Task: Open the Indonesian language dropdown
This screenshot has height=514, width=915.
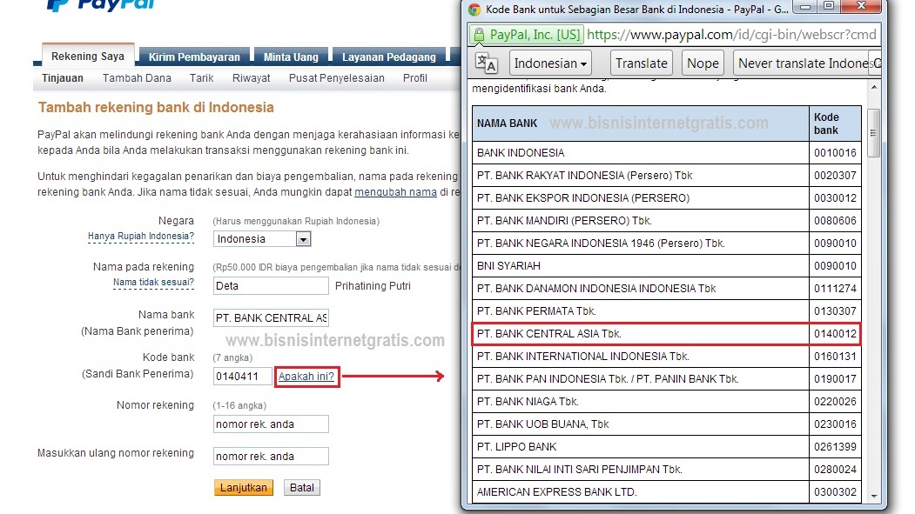Action: [550, 63]
